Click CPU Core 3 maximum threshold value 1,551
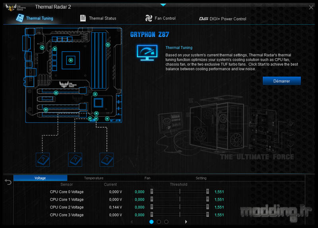Screen dimensions: 318x228 pyautogui.click(x=219, y=215)
